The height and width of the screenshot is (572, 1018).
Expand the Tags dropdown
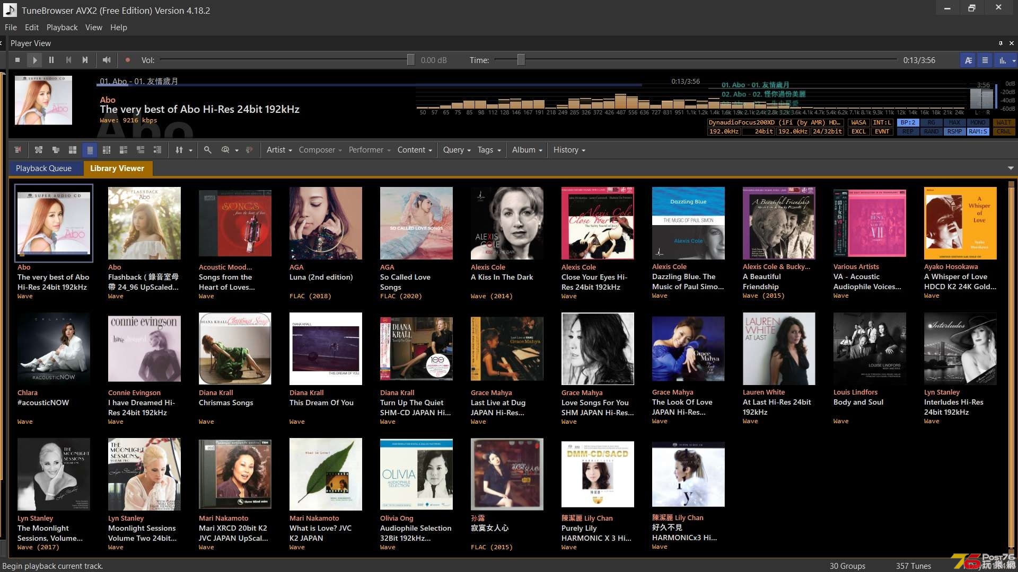[489, 150]
